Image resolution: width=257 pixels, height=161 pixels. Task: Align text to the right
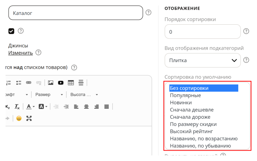97,107
